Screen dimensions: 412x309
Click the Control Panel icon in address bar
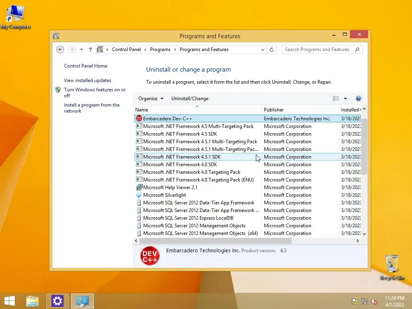[100, 49]
